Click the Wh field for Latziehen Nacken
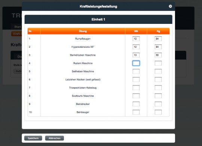This screenshot has width=202, height=146. click(x=136, y=80)
